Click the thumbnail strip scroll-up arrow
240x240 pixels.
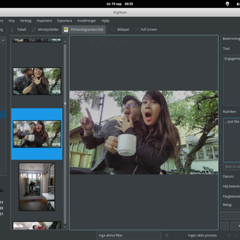pyautogui.click(x=65, y=41)
